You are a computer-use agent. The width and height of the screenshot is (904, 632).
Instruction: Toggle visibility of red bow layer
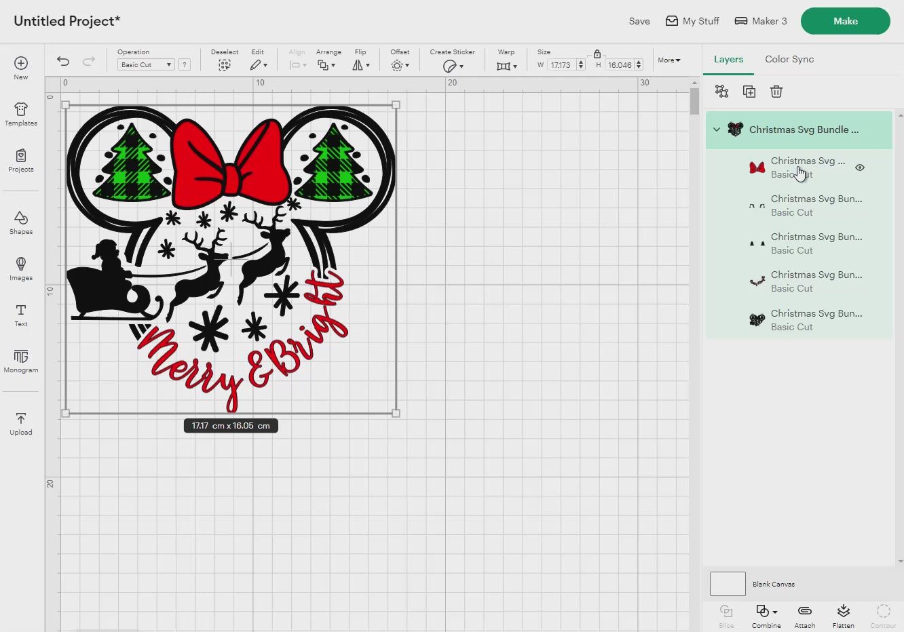click(x=860, y=167)
